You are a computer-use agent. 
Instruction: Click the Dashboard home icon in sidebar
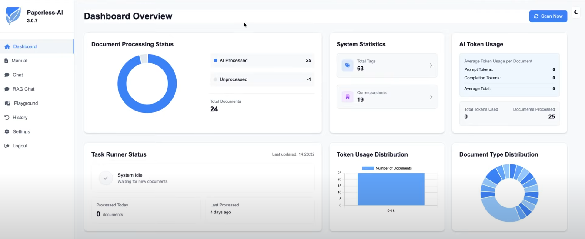tap(7, 46)
